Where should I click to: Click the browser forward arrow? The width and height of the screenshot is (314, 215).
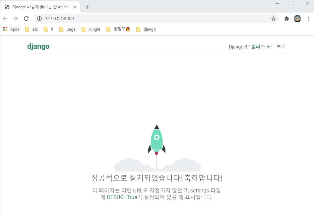point(16,19)
